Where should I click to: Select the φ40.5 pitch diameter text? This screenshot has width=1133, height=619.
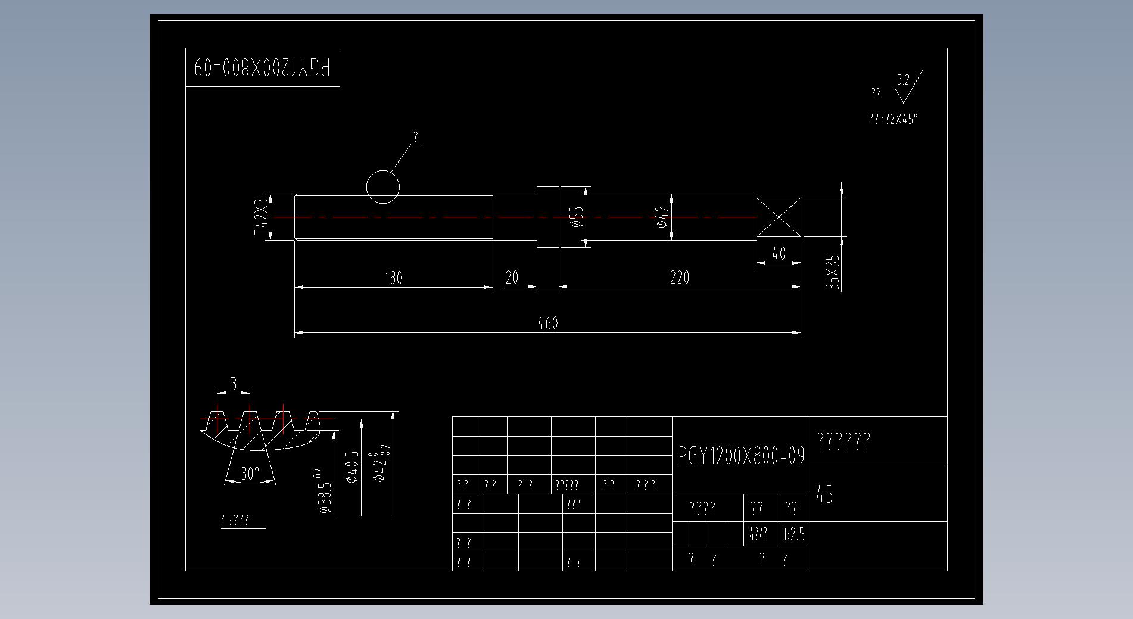352,466
